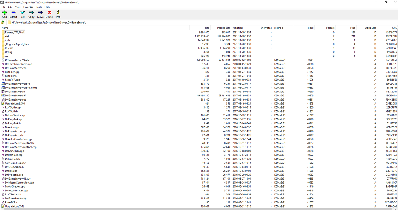Image resolution: width=398 pixels, height=210 pixels.
Task: Select the file FarmPVP.cpp
Action: (12, 80)
